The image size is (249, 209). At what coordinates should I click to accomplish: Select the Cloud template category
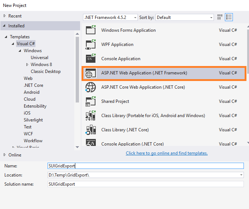30,99
